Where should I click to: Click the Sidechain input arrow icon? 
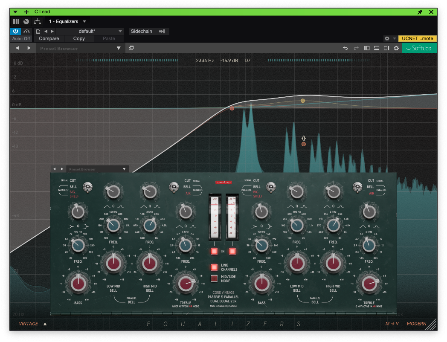pos(162,32)
